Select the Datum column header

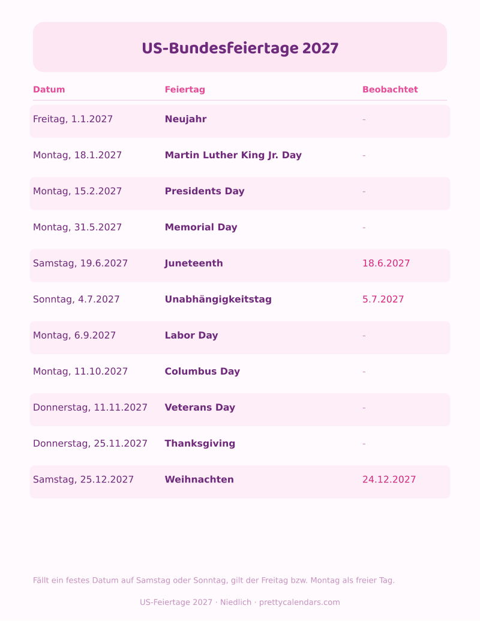coord(49,89)
